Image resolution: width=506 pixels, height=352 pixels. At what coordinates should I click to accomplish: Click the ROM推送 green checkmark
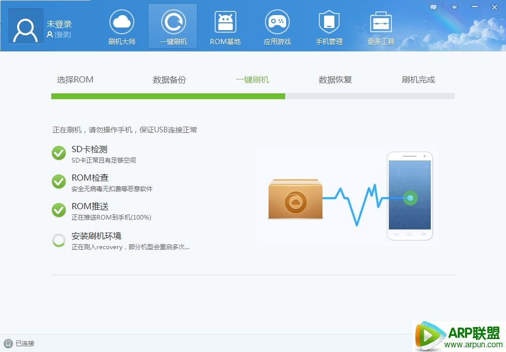59,210
